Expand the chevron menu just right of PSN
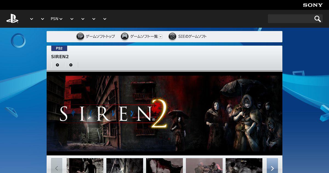Screen dimensions: 329x173 72,19
